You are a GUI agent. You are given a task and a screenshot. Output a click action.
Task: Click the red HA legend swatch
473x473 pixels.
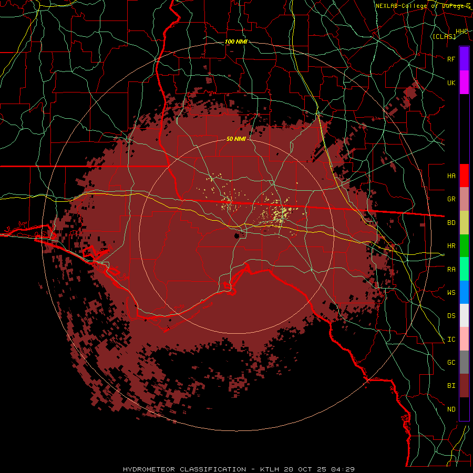coord(464,176)
